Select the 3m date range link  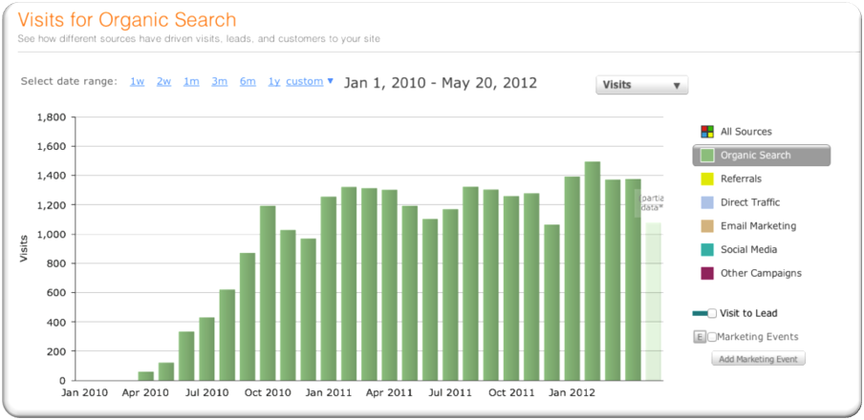[220, 81]
